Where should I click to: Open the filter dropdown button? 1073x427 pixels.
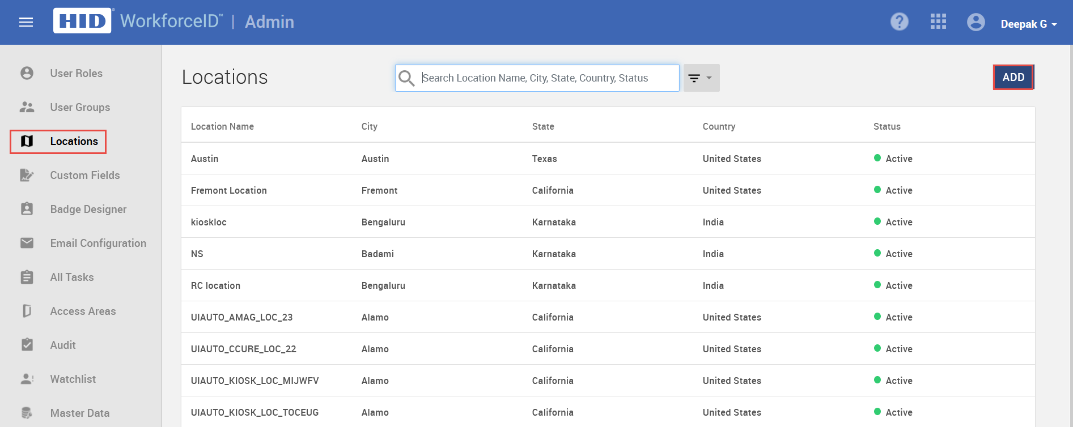tap(701, 78)
